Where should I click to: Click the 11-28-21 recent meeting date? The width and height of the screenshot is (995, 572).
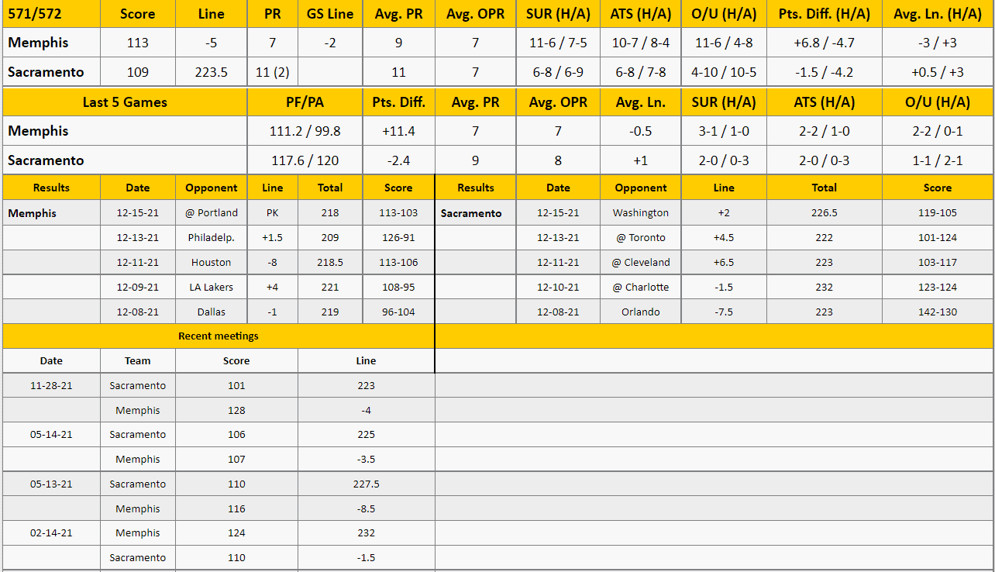pyautogui.click(x=51, y=385)
